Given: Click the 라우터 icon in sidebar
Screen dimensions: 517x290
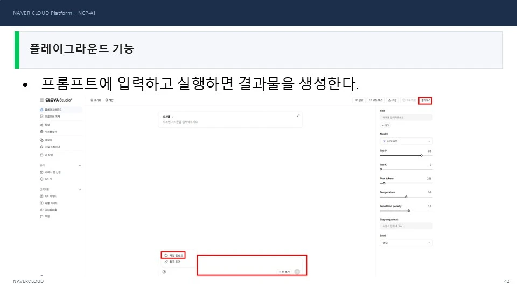Looking at the screenshot, I should [x=41, y=140].
